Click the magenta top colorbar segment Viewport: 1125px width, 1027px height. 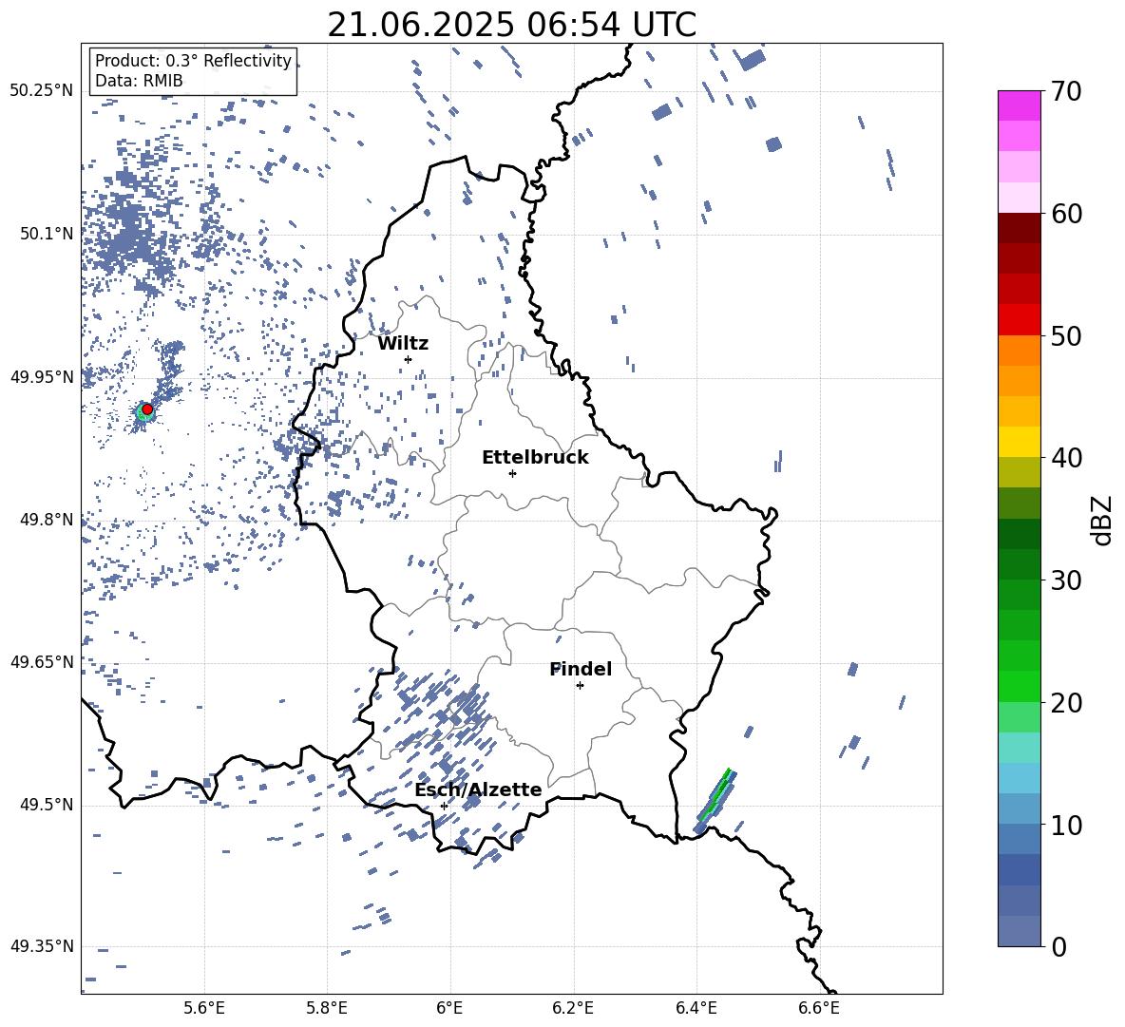pos(1019,106)
